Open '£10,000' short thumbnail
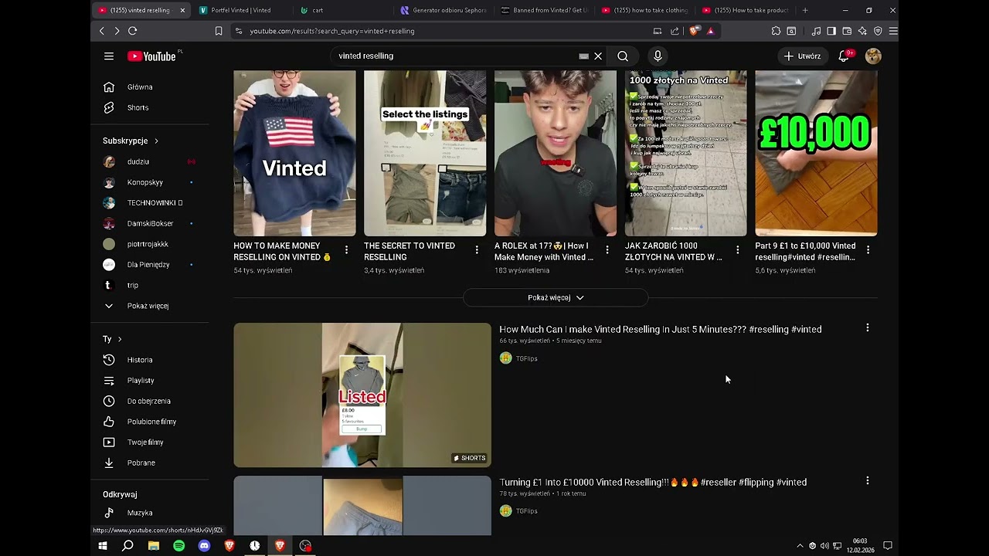Screen dimensions: 989x556 (816, 153)
